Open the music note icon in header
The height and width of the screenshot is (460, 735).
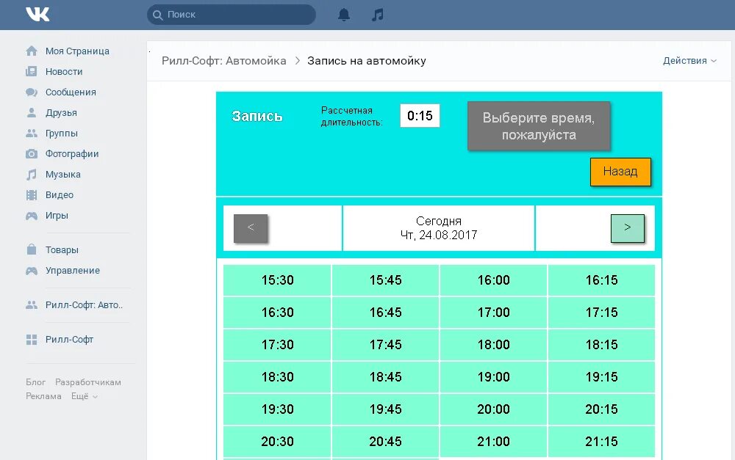(377, 15)
